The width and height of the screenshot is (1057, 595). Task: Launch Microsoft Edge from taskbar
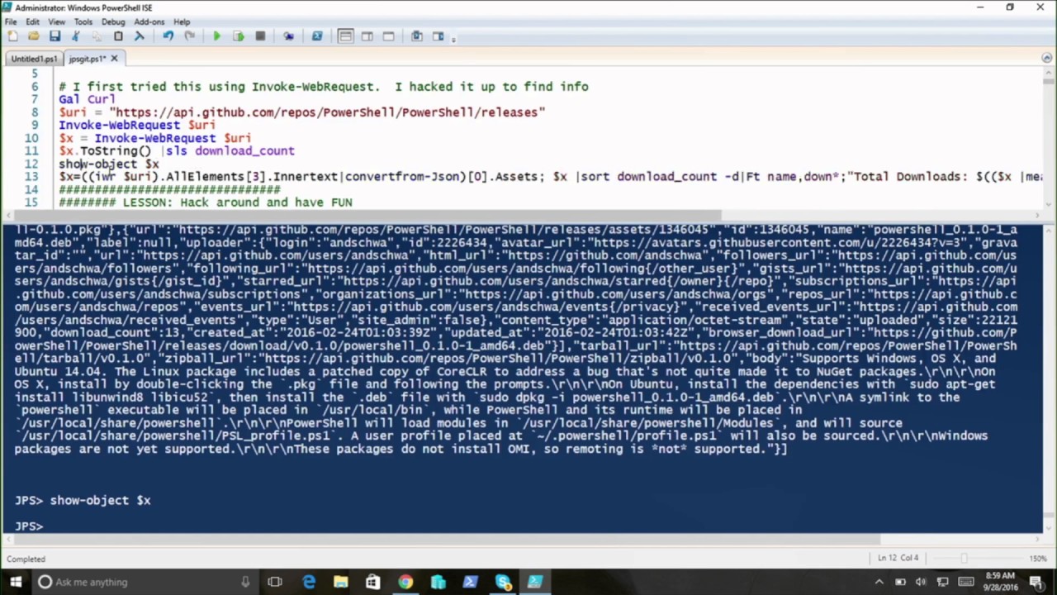(x=309, y=582)
